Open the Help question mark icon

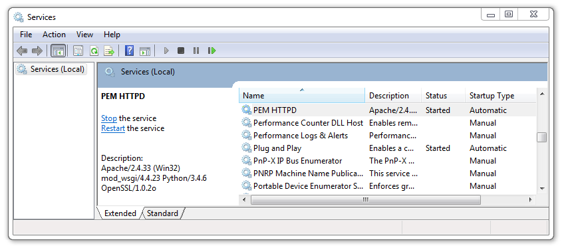(x=129, y=51)
